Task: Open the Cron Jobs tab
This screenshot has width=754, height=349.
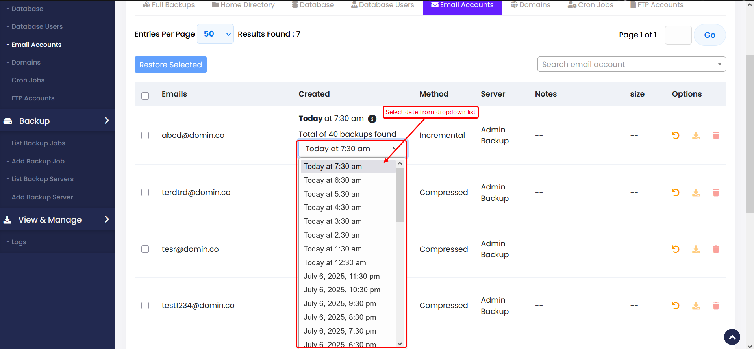Action: pos(590,5)
